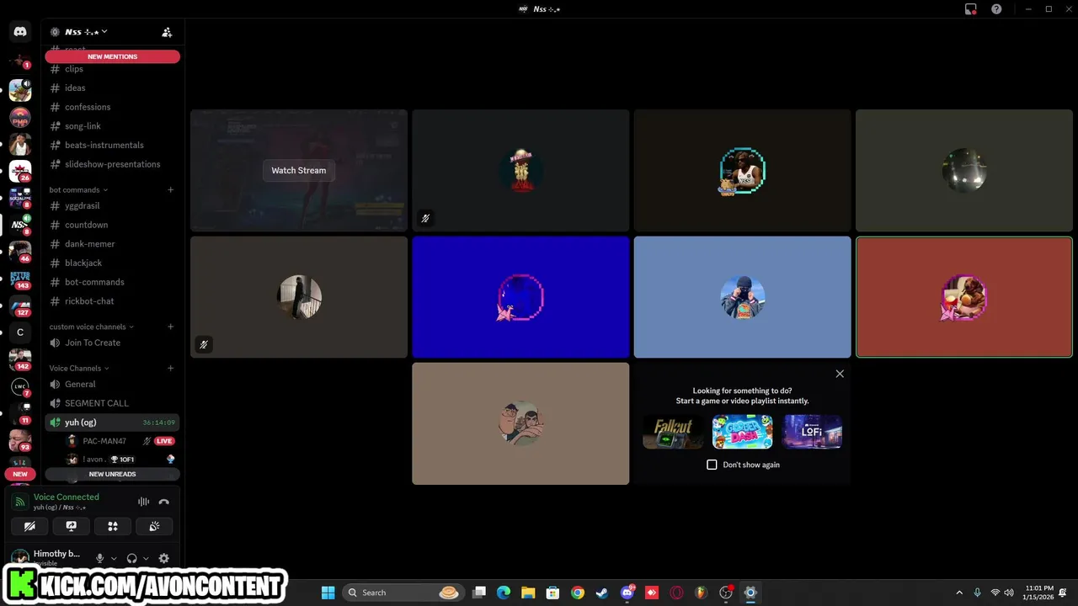1078x606 pixels.
Task: Open server with 143 notification badge
Action: coord(20,279)
